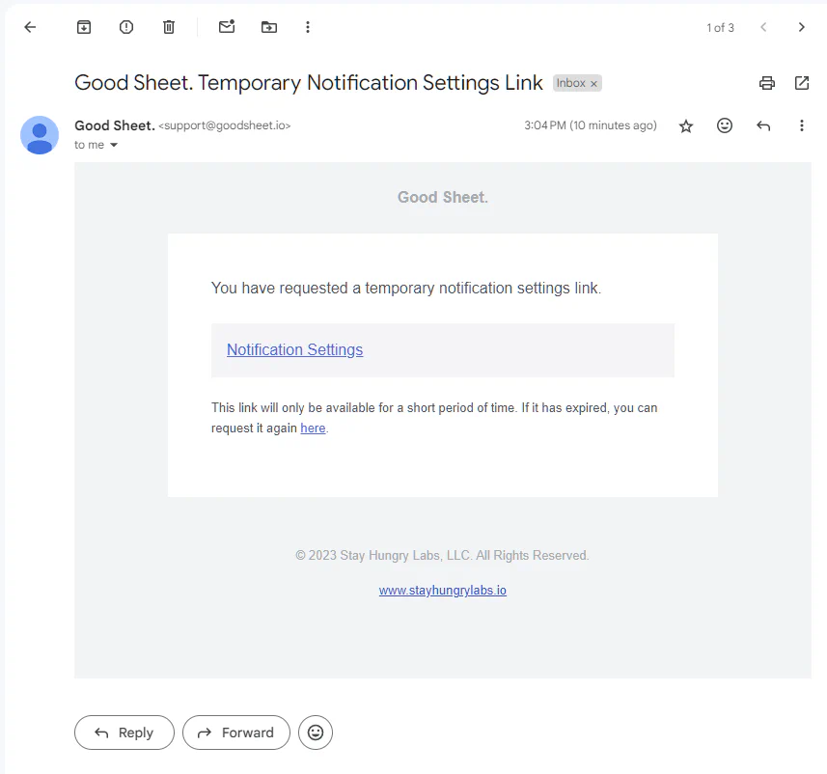Mark the email as unread
Image resolution: width=827 pixels, height=774 pixels.
click(x=227, y=26)
